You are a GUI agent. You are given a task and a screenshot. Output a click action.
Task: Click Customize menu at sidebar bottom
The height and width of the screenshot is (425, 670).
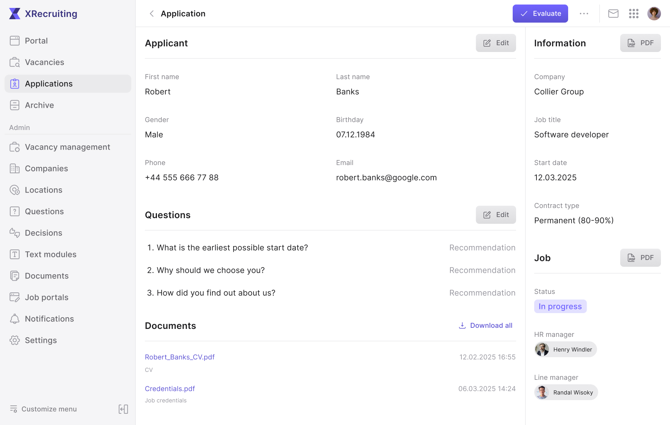coord(43,409)
